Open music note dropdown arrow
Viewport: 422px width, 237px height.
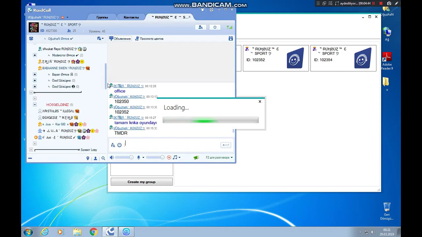pos(179,157)
